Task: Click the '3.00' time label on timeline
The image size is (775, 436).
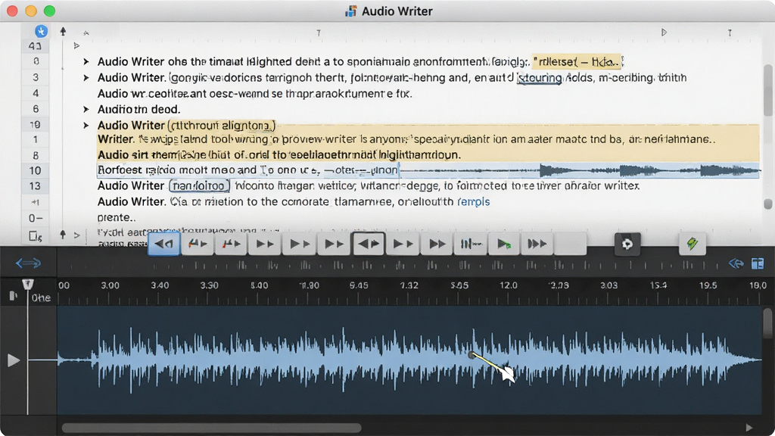Action: [x=110, y=285]
